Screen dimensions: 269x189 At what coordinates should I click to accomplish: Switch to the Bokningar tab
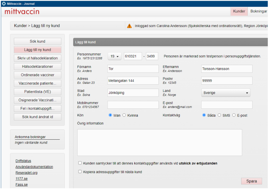(x=259, y=11)
